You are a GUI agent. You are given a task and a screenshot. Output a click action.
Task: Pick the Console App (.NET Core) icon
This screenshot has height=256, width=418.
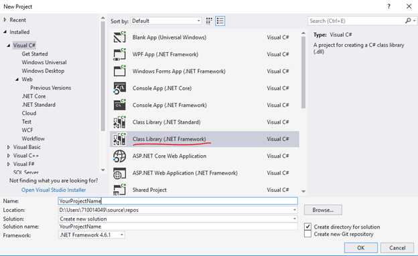click(120, 88)
